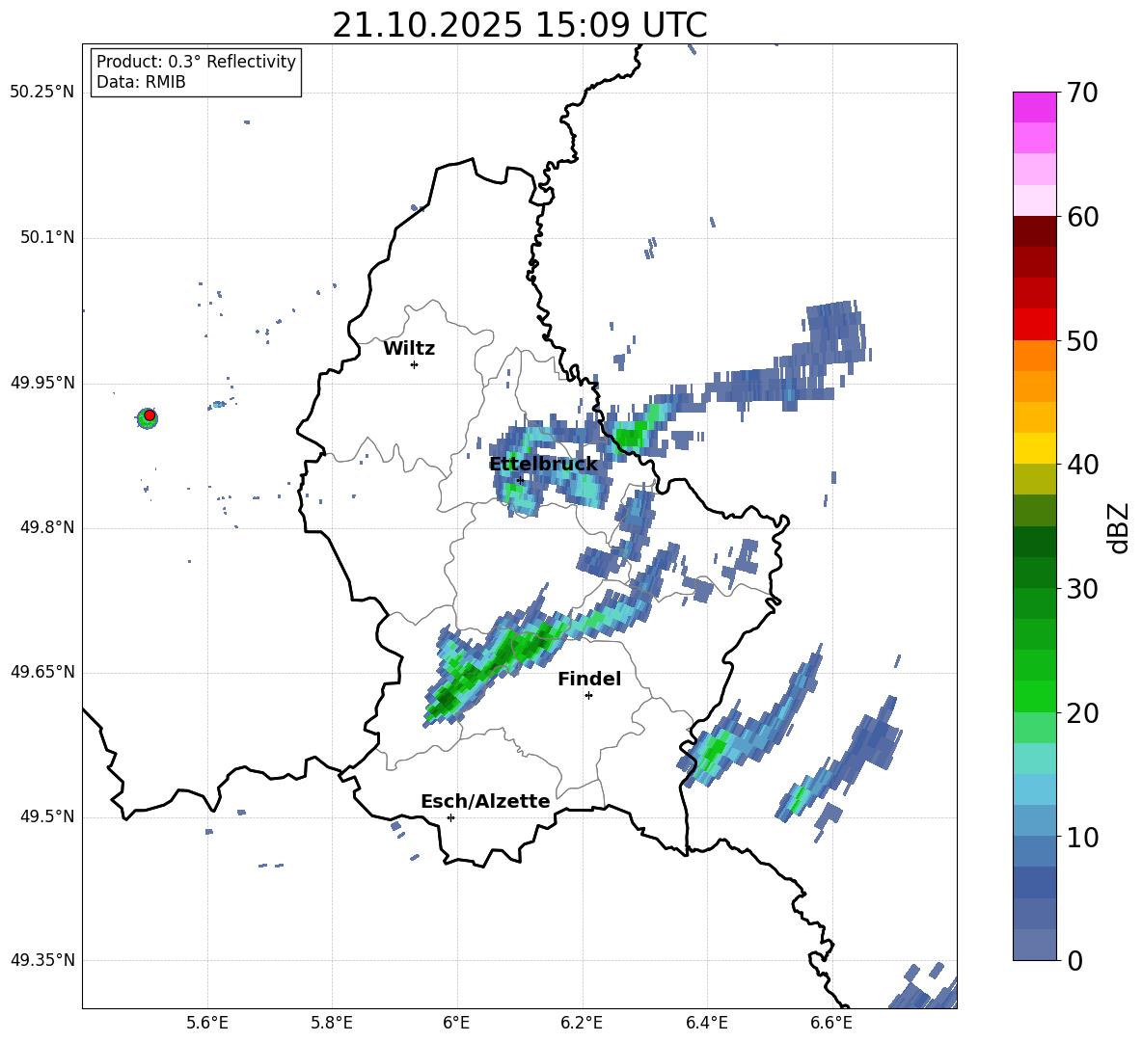Click the yellow colorbar segment above 40

(x=1034, y=448)
